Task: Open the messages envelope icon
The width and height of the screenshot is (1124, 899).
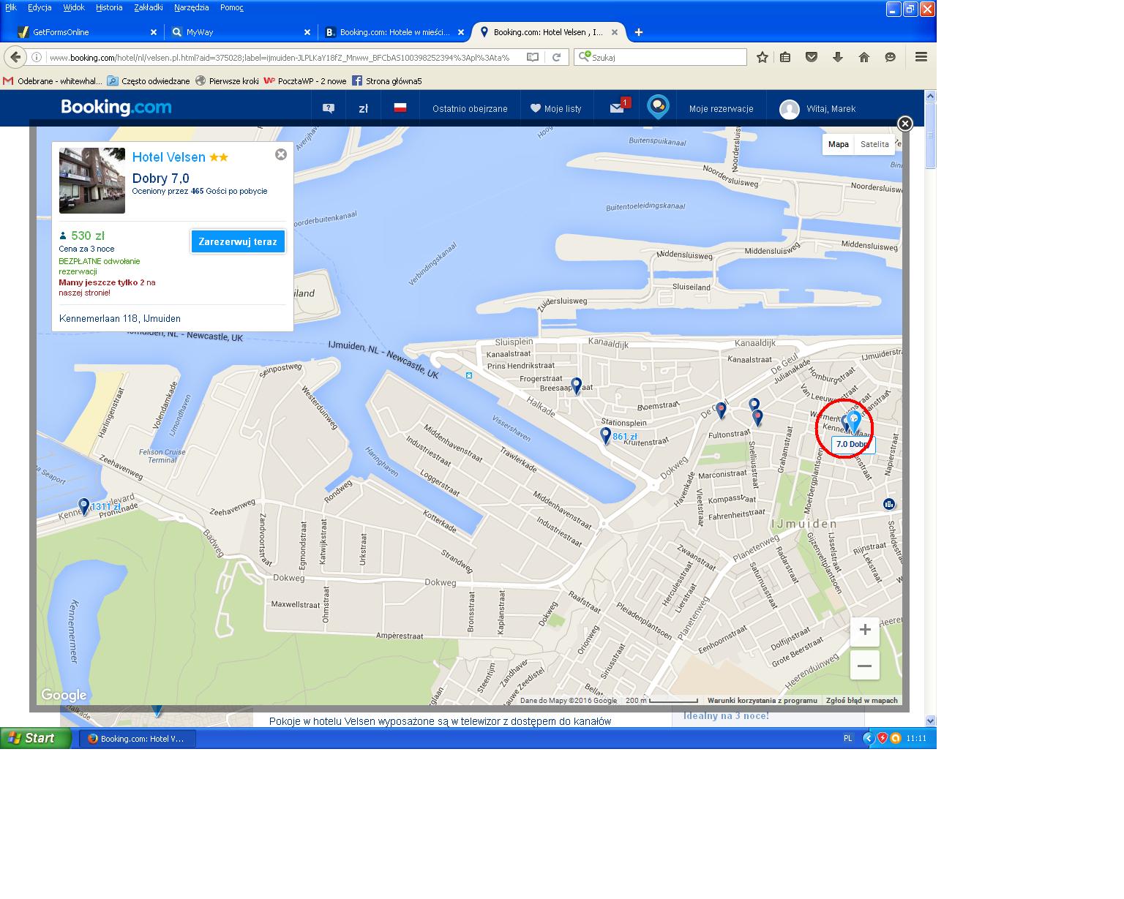Action: point(618,108)
